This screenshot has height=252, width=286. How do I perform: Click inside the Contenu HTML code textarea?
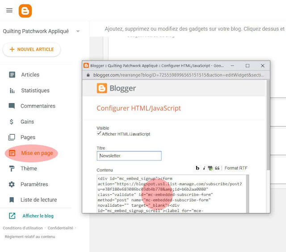click(x=171, y=194)
